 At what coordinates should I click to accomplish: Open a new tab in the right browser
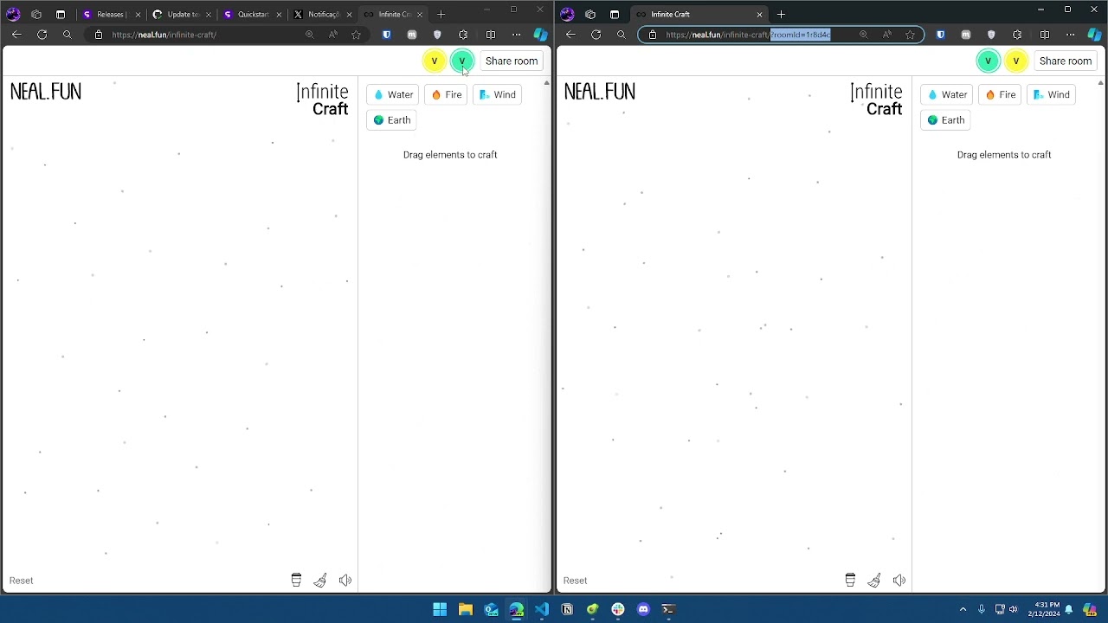tap(781, 14)
